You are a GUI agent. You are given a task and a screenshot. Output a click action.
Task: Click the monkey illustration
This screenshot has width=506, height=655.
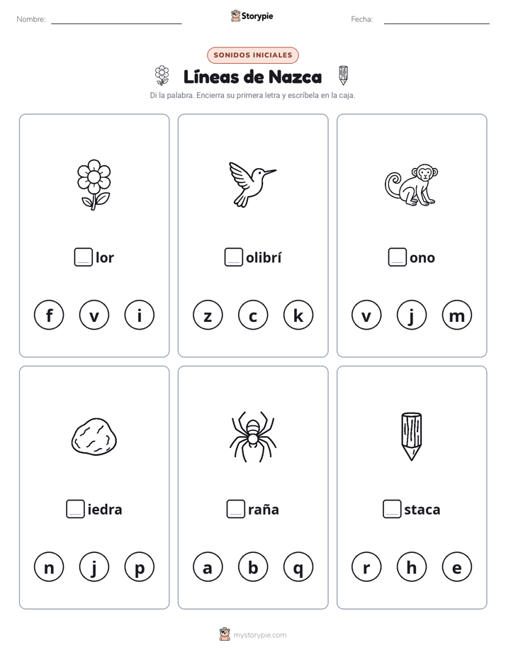coord(411,184)
